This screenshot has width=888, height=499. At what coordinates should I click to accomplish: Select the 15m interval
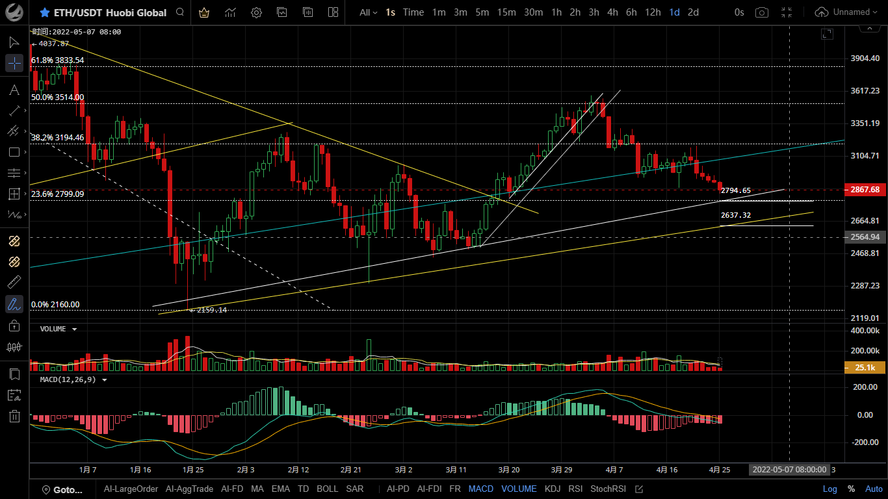pos(506,12)
